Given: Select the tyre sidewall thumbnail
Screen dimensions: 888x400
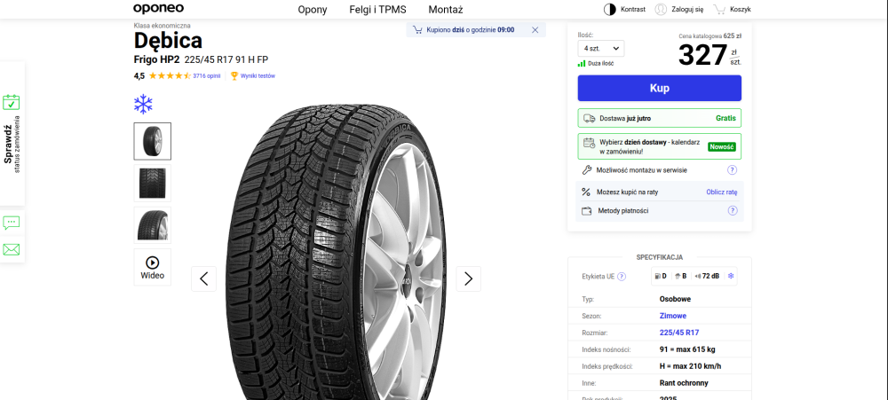Looking at the screenshot, I should coord(153,225).
